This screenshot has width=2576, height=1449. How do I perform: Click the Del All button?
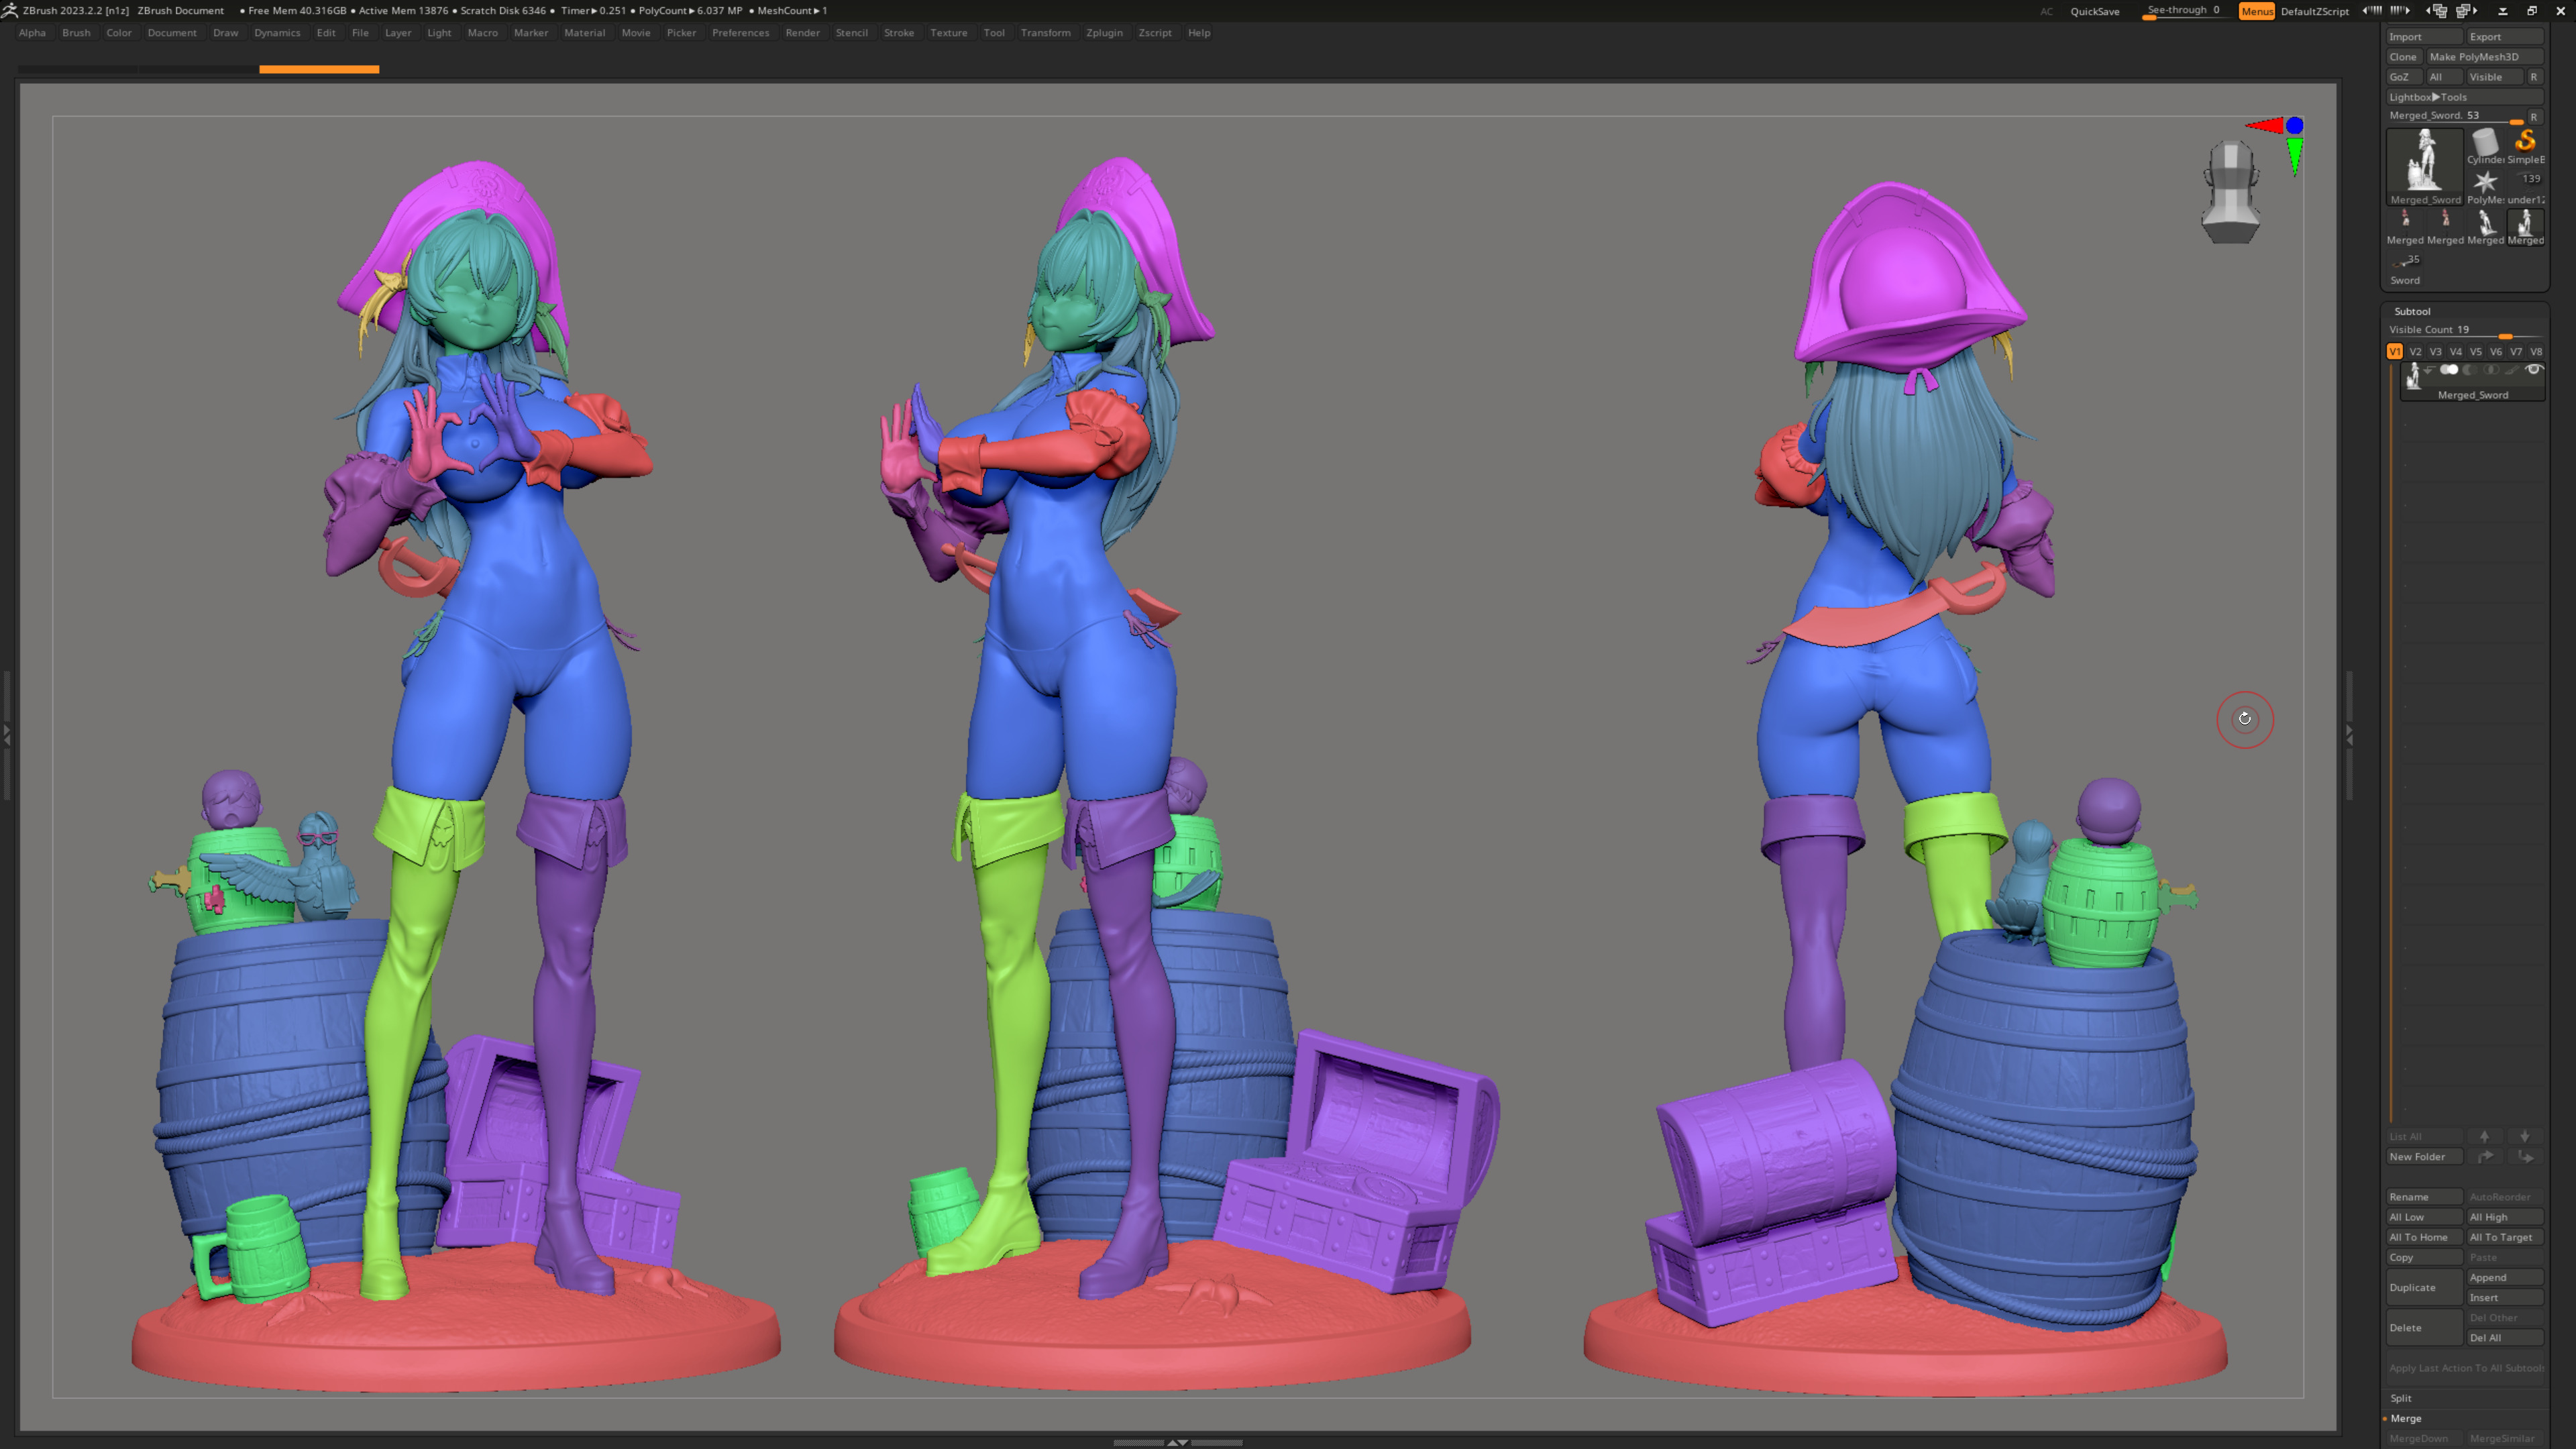[2505, 1338]
